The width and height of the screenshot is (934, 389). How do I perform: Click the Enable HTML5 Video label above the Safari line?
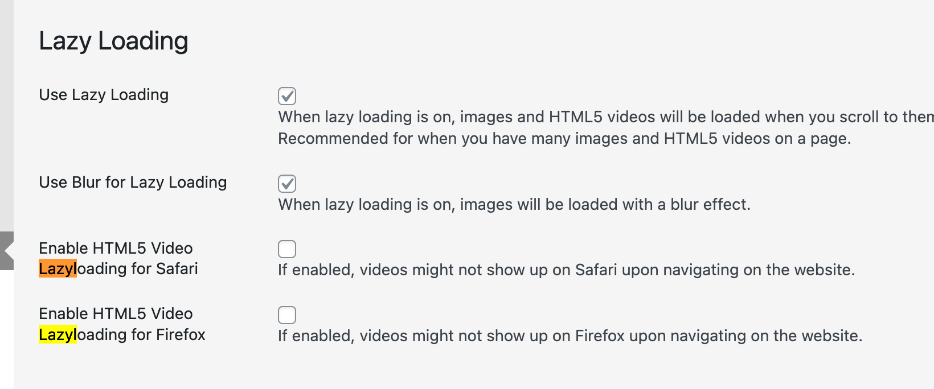[116, 248]
